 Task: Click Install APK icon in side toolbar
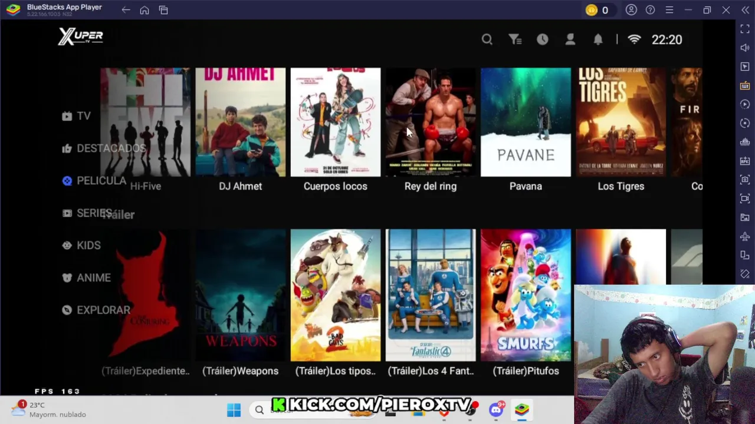745,161
